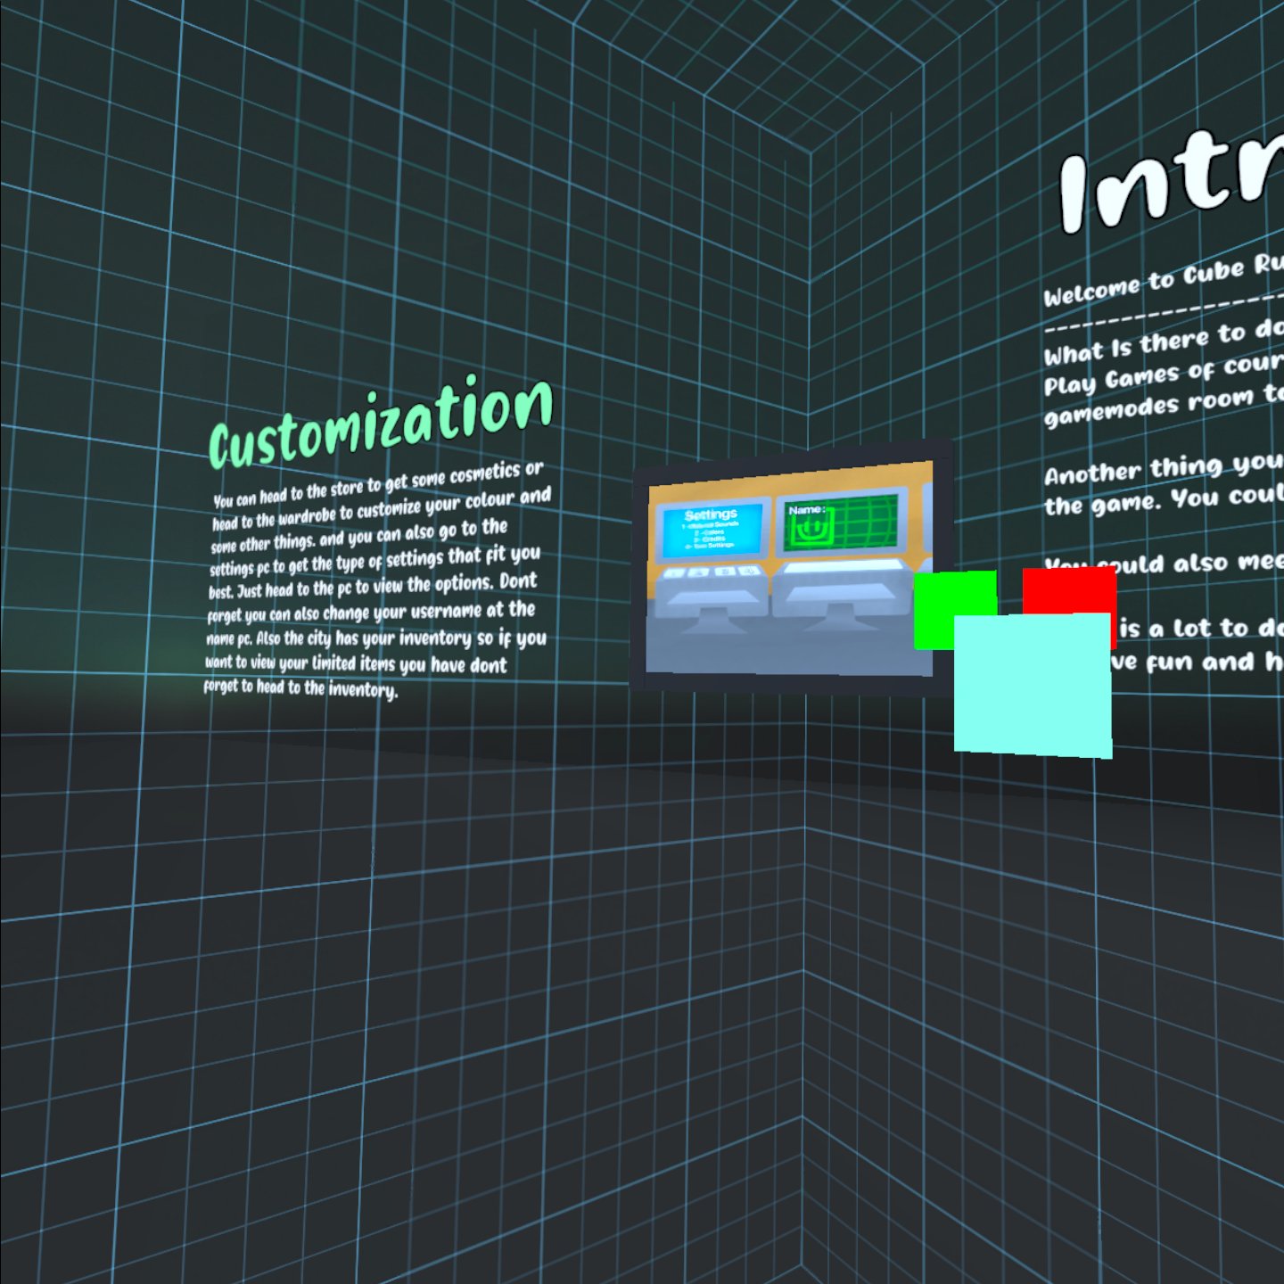The image size is (1284, 1284).
Task: Click the line starting "some other things"
Action: [x=359, y=535]
